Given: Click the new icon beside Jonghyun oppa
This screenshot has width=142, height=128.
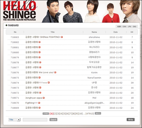Looking at the screenshot, I should point(44,98).
